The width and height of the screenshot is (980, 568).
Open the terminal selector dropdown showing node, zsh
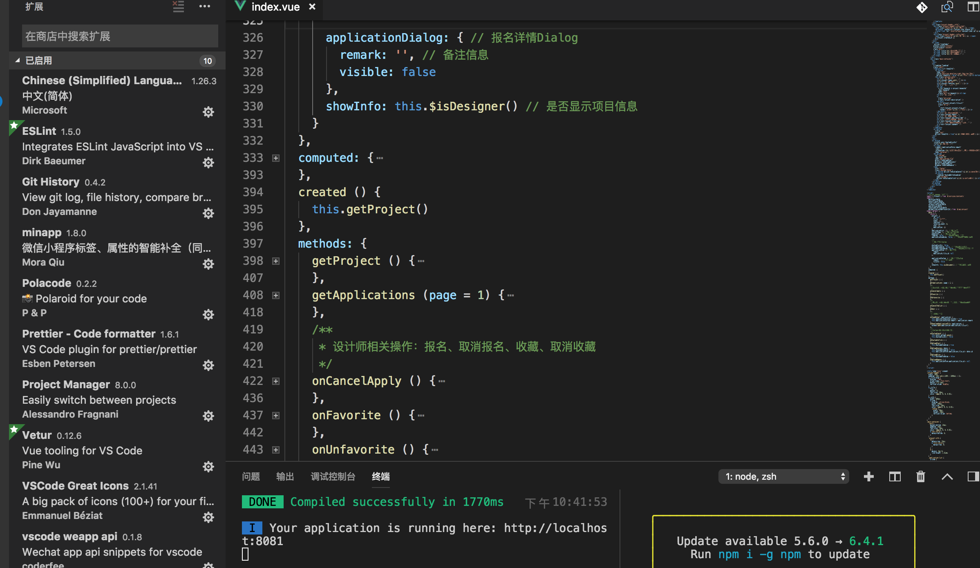click(x=783, y=476)
